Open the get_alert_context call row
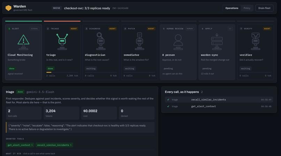Viewport: 281px width, 156px height. coord(219,106)
